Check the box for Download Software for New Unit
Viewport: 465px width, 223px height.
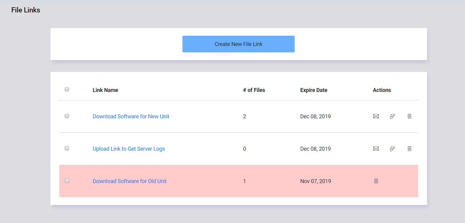(x=67, y=116)
